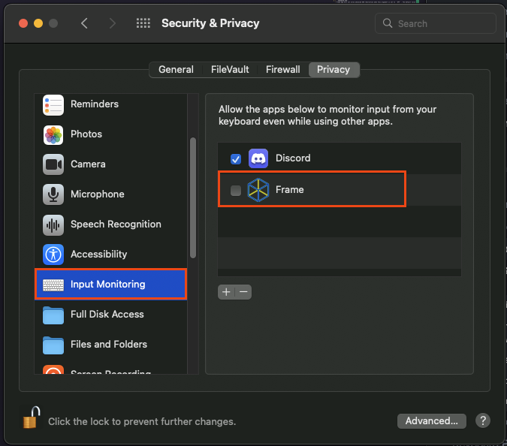The height and width of the screenshot is (446, 507).
Task: Open the help question mark button
Action: point(483,421)
